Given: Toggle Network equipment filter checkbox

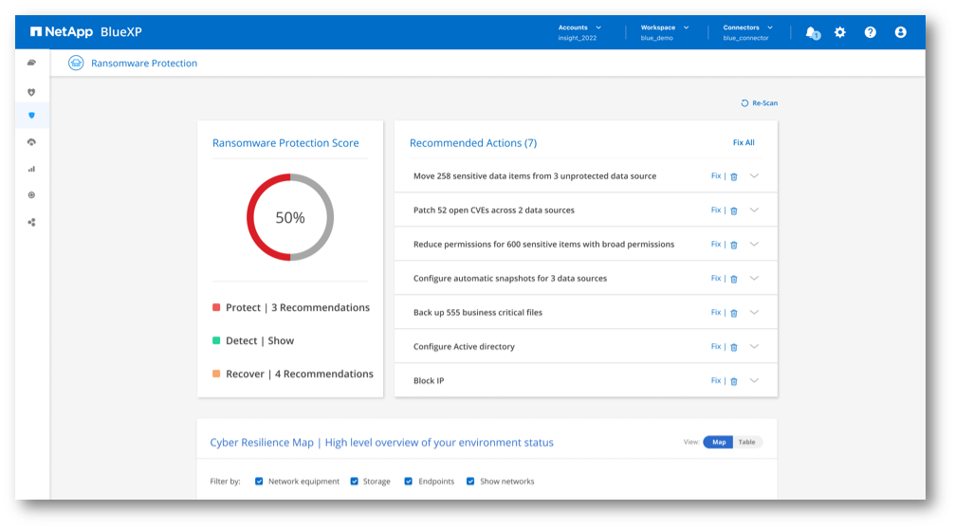Looking at the screenshot, I should [259, 481].
